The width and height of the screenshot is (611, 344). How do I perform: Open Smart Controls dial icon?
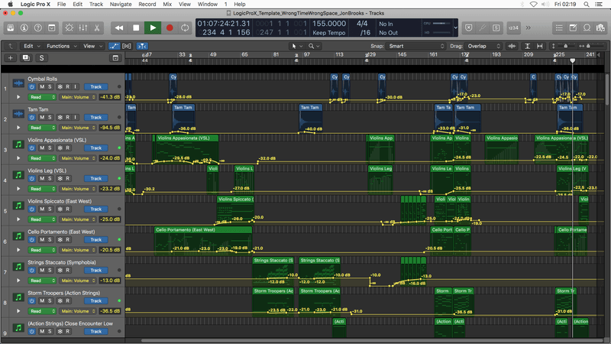[70, 28]
